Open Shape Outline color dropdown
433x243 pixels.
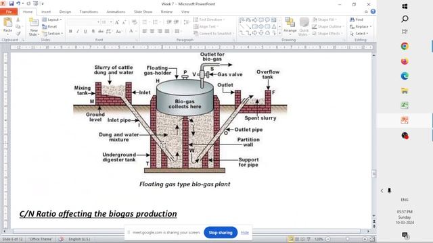click(327, 27)
